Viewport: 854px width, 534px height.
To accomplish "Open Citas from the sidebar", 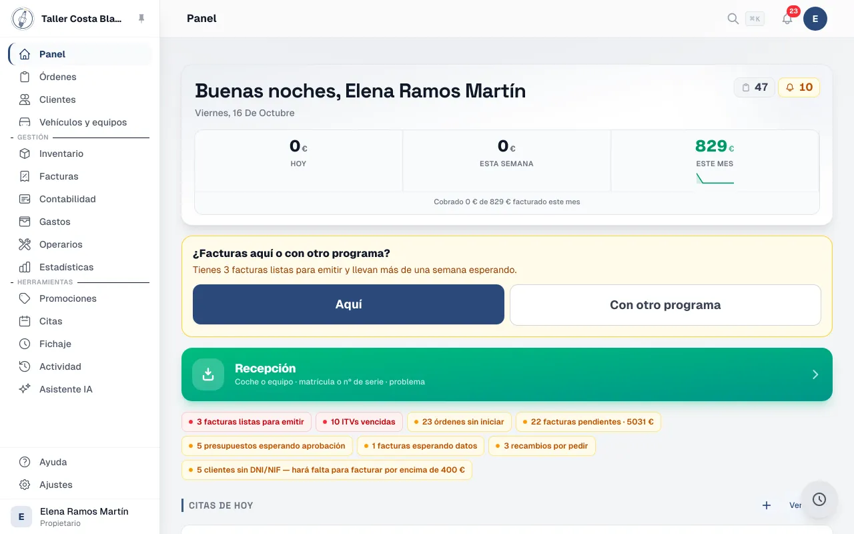I will point(80,321).
